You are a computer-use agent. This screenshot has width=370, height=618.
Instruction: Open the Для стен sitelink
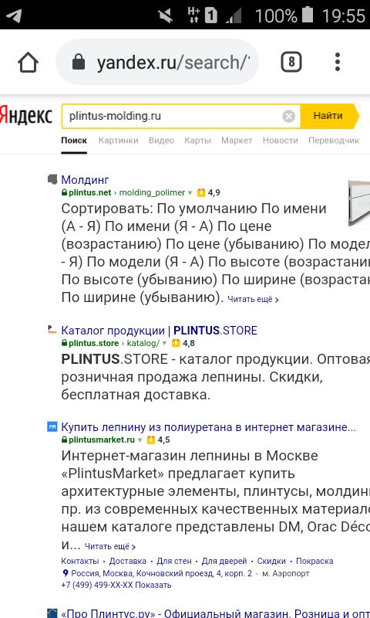point(174,561)
